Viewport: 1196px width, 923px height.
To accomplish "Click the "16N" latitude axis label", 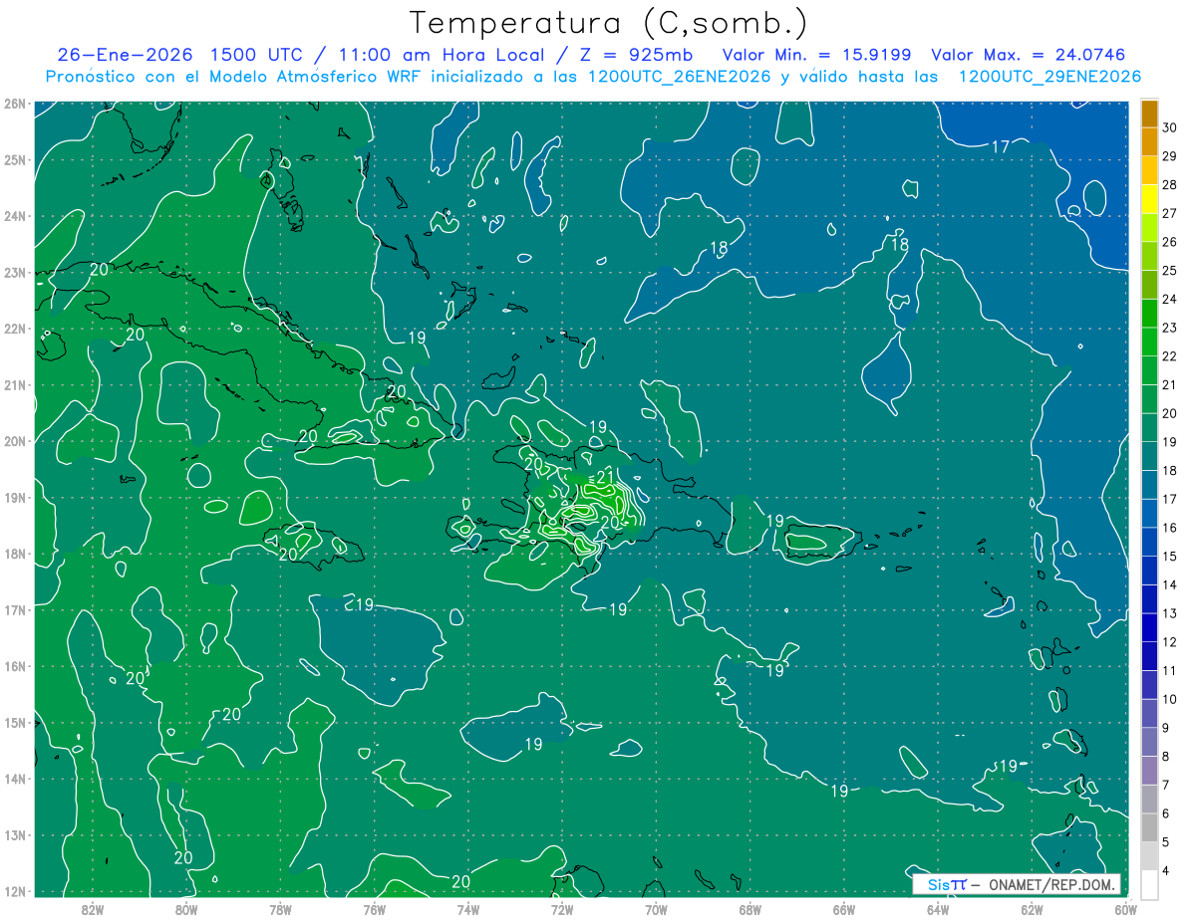I will pyautogui.click(x=15, y=666).
